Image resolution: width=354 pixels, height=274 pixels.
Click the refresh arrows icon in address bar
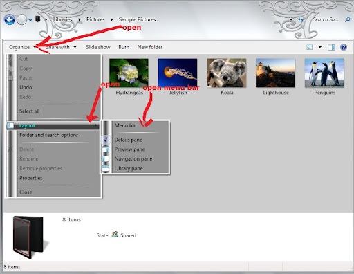coord(301,19)
